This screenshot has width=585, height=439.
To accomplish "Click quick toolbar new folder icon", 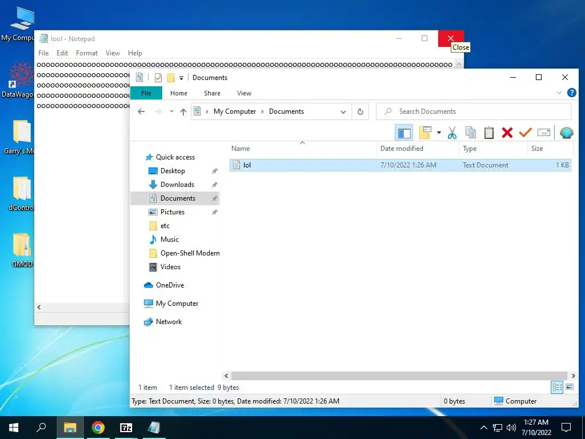I will pos(171,78).
